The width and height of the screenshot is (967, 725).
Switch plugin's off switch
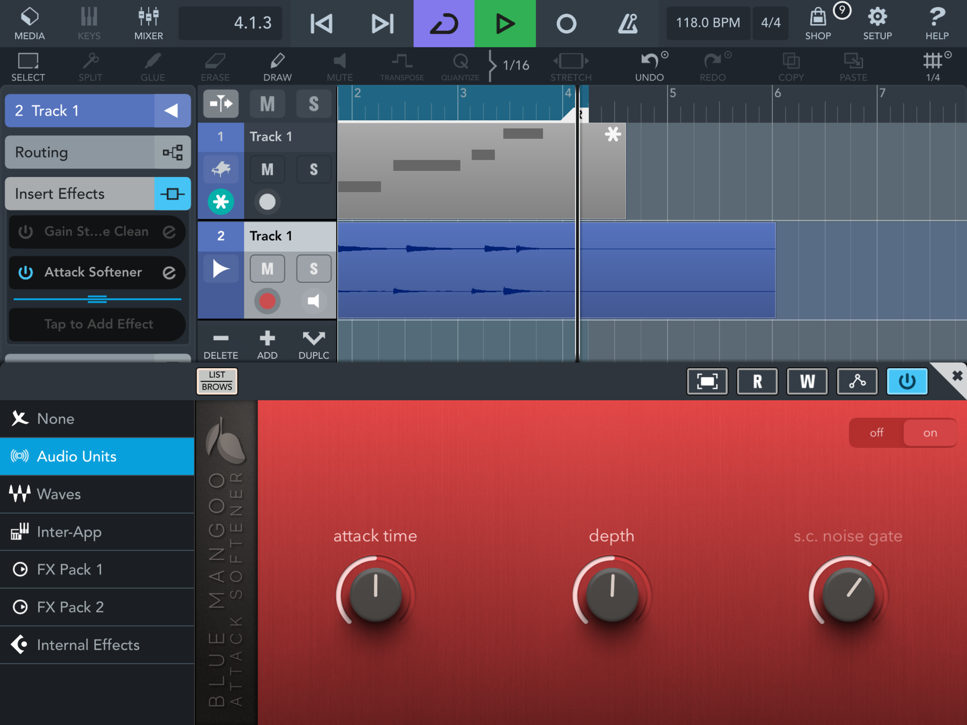pyautogui.click(x=876, y=433)
